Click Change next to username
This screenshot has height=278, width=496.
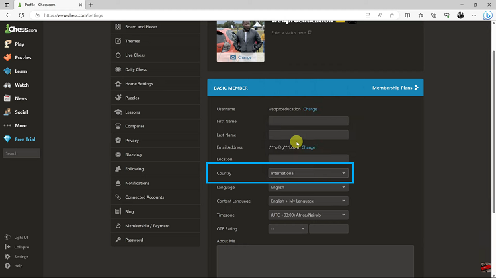[310, 109]
